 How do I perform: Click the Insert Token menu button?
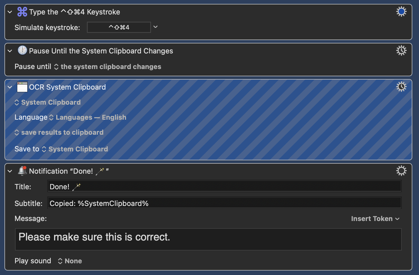tap(375, 219)
